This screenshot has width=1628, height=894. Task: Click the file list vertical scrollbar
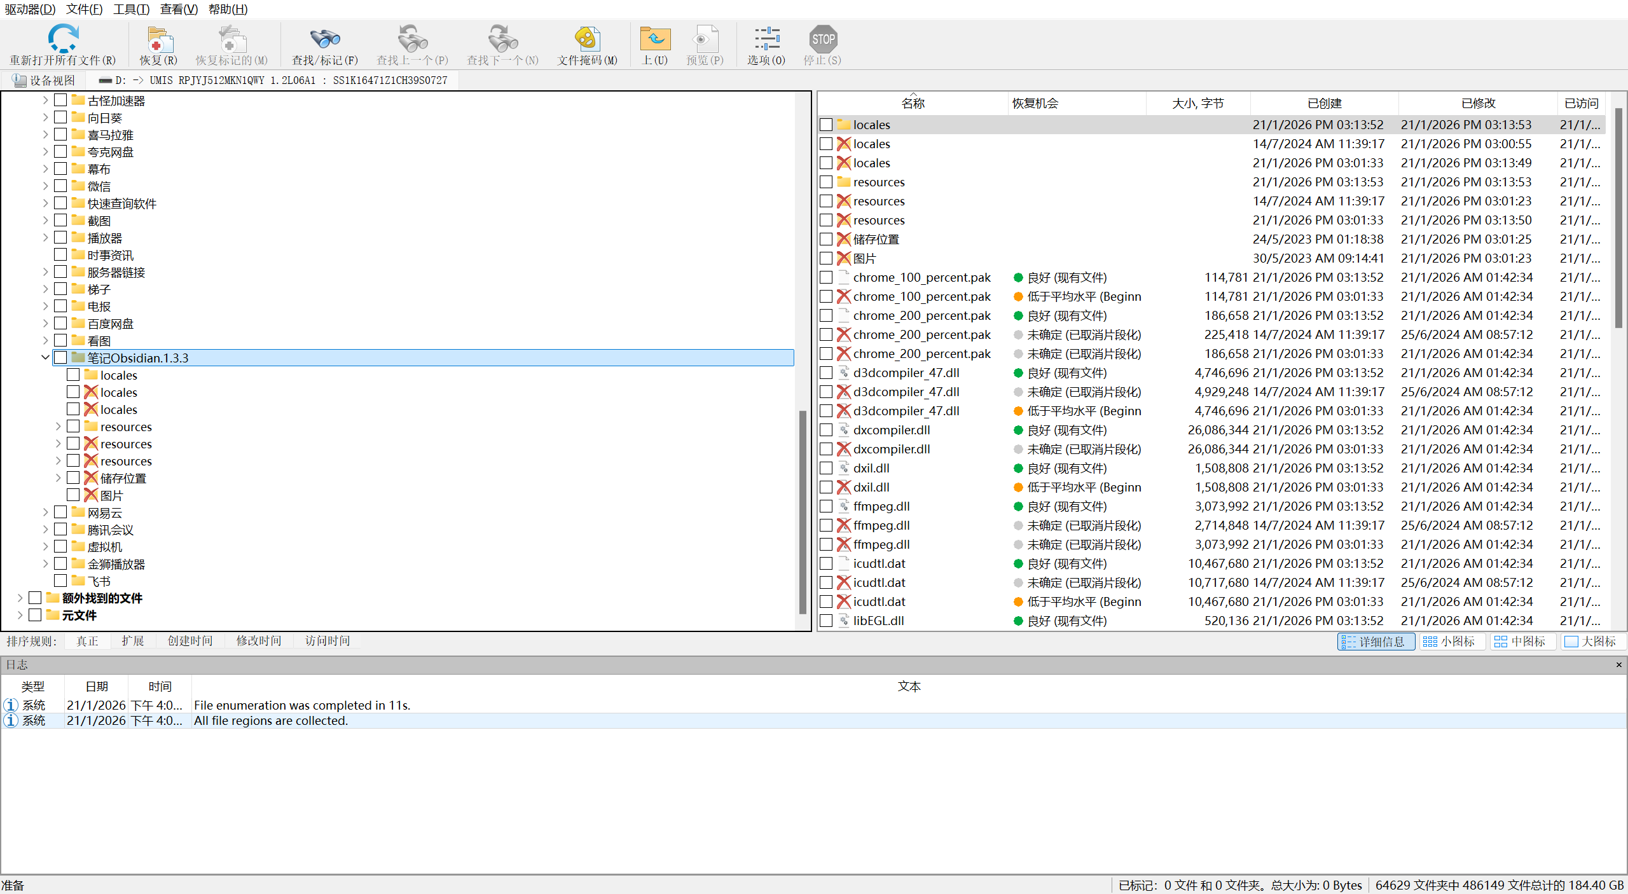tap(1618, 216)
